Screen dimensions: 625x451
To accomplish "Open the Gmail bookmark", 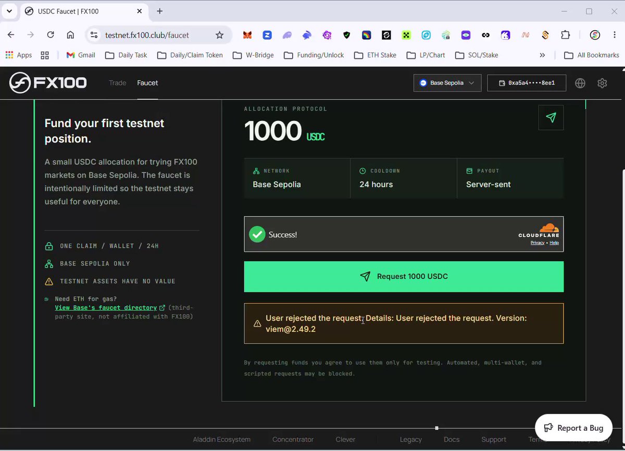I will click(x=81, y=55).
